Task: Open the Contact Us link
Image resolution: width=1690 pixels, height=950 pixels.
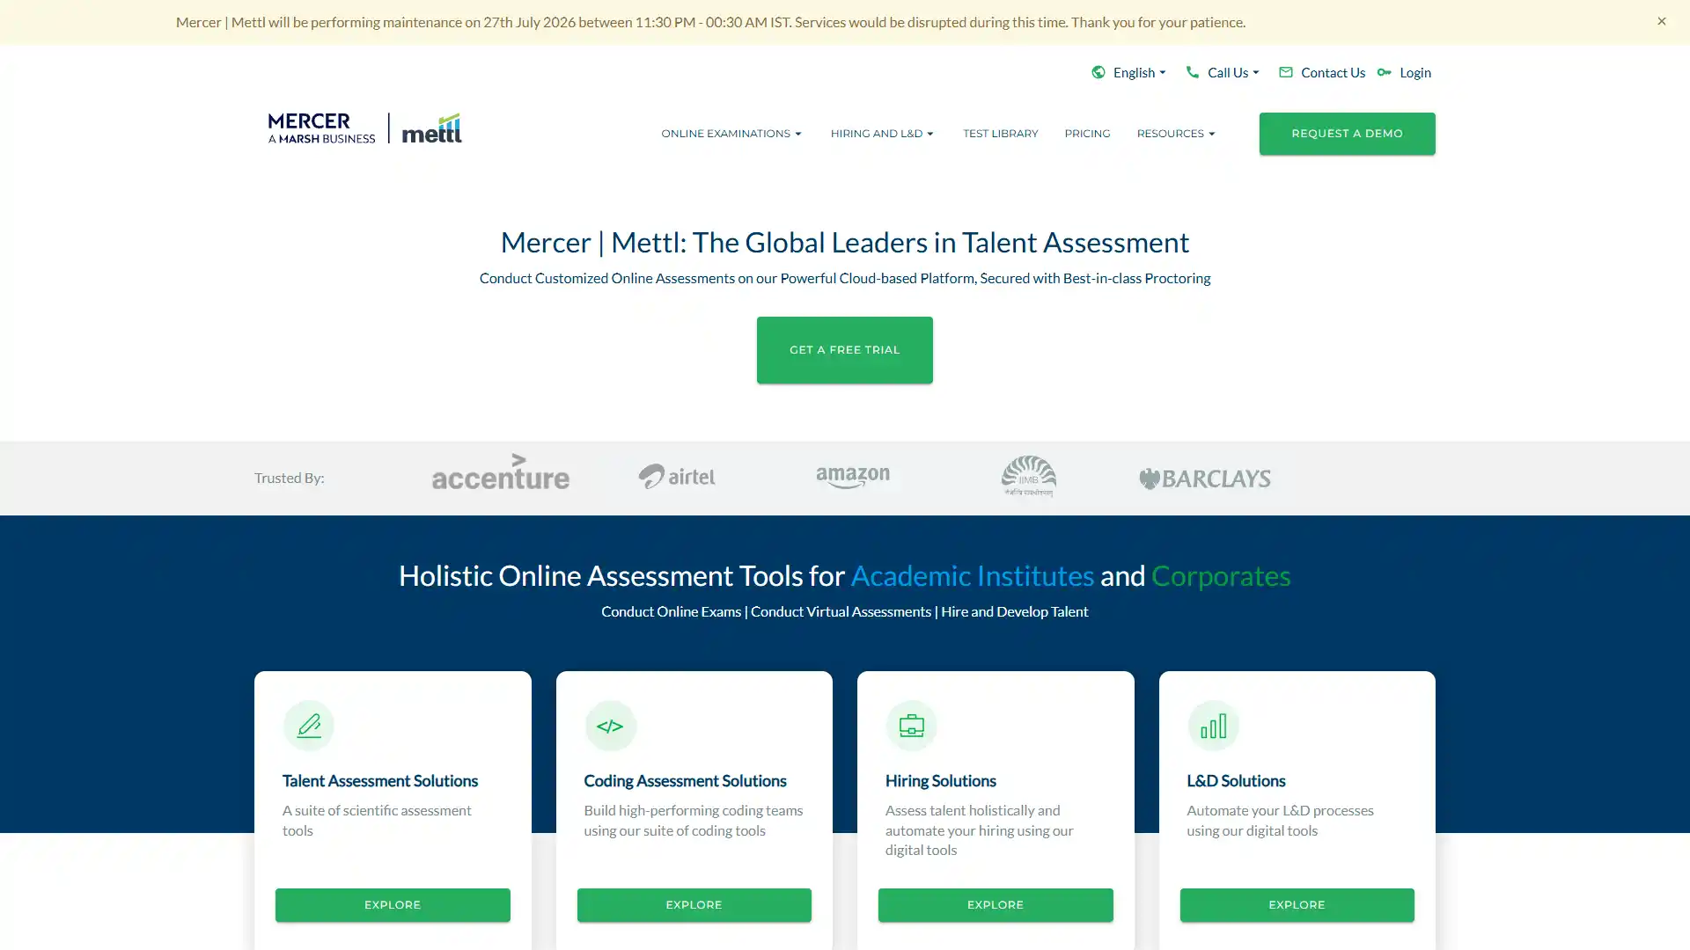Action: [1333, 73]
